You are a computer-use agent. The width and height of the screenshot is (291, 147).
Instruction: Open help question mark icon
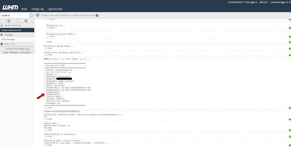tap(97, 15)
